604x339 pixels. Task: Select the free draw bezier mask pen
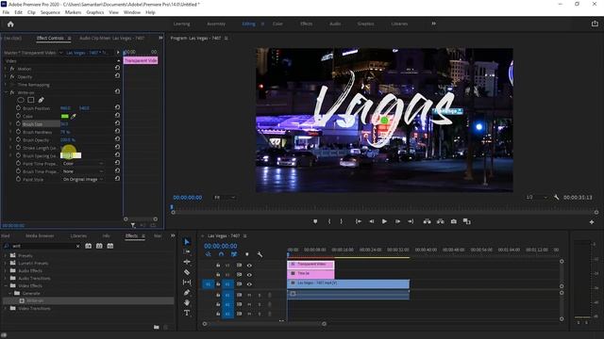click(x=41, y=100)
